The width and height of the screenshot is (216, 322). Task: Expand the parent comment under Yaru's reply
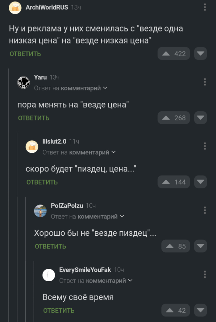pyautogui.click(x=69, y=88)
